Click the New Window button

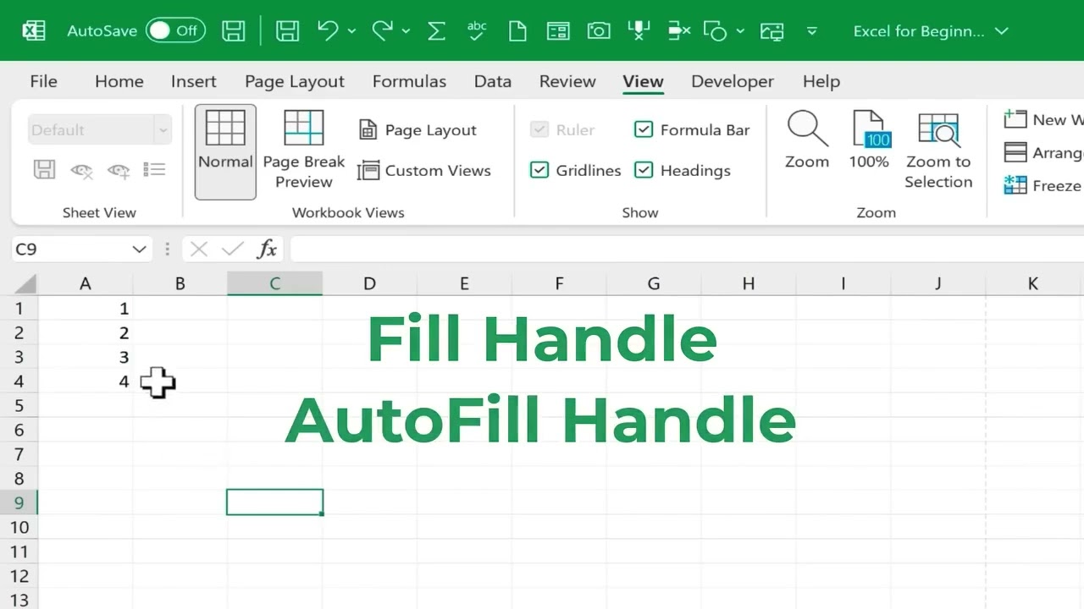1043,120
